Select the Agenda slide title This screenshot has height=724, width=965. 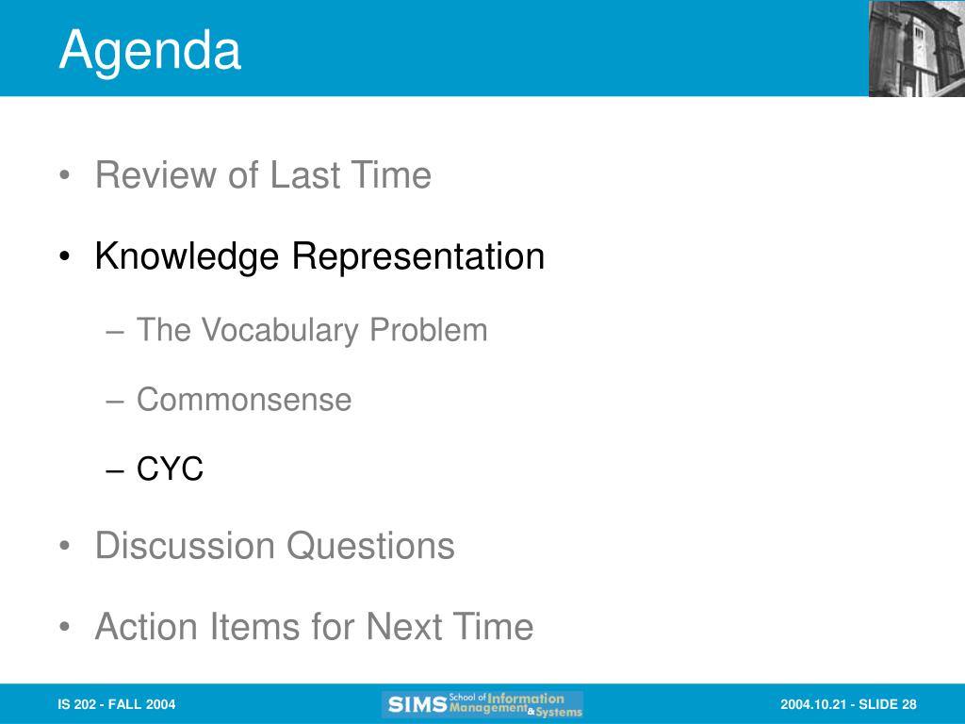150,51
